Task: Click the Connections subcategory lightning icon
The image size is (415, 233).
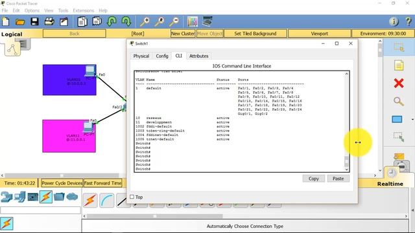Action: (x=6, y=223)
